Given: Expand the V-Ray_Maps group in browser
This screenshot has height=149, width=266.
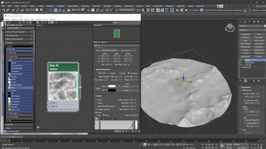Looking at the screenshot, I should point(20,113).
